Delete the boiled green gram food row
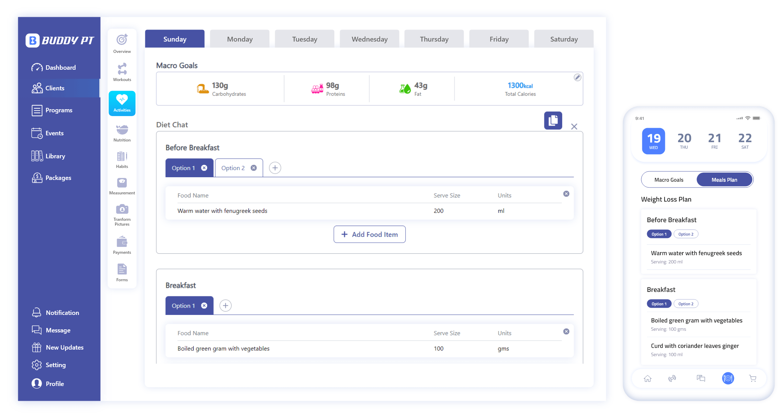780x420 pixels. (x=566, y=331)
